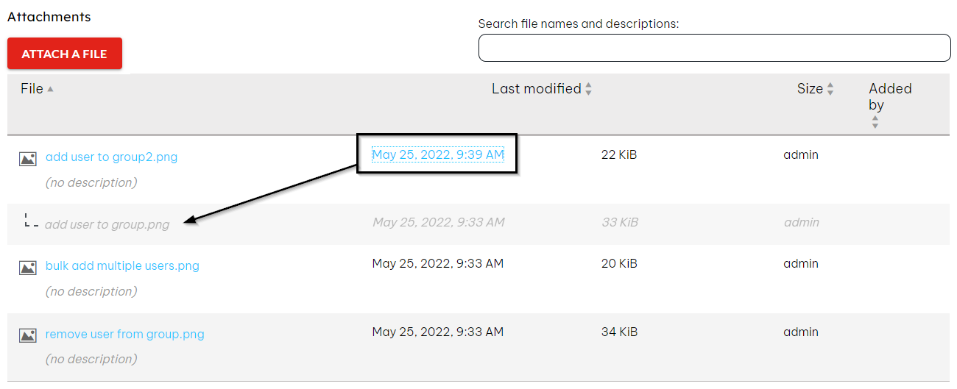This screenshot has height=389, width=957.
Task: Click the May 25, 2022, 9:39 AM link
Action: click(x=438, y=154)
